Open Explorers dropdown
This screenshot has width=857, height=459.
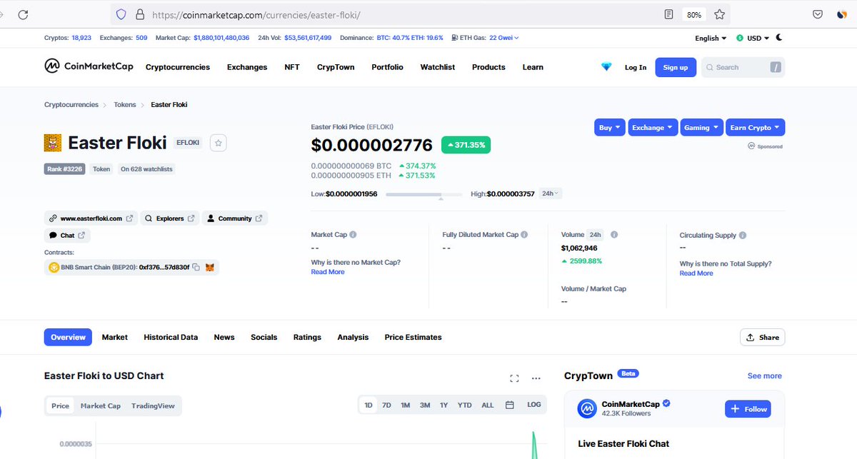[x=170, y=218]
